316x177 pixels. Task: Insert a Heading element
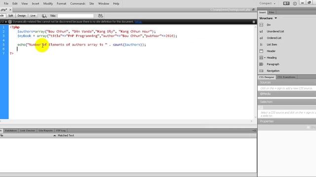click(x=272, y=58)
